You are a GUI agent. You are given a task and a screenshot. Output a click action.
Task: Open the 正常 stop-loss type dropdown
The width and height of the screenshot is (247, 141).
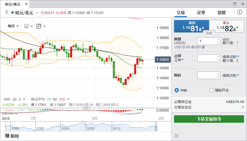tap(179, 60)
